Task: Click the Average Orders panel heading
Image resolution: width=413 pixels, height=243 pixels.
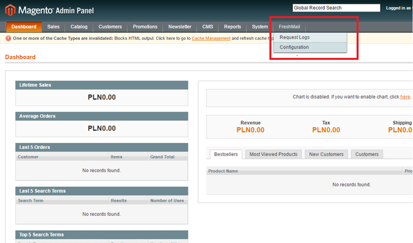Action: click(x=102, y=116)
